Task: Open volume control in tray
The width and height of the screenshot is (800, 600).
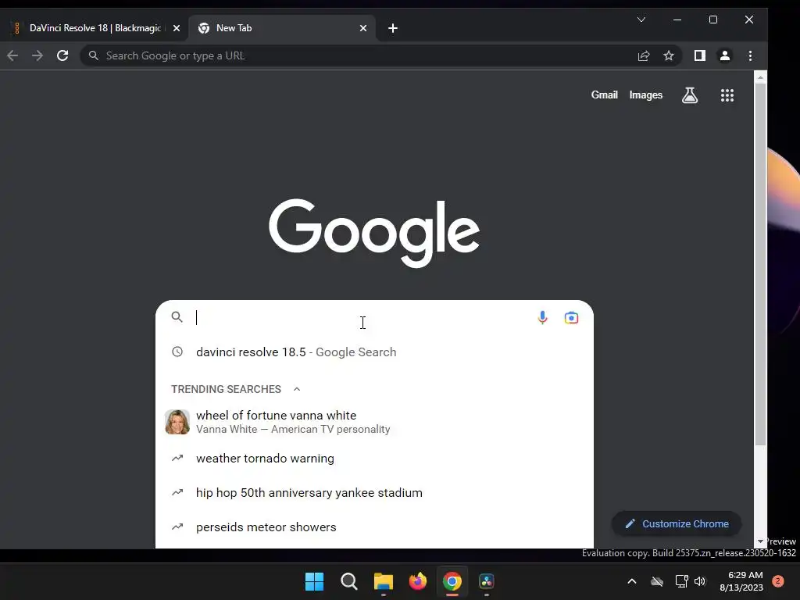Action: point(700,581)
